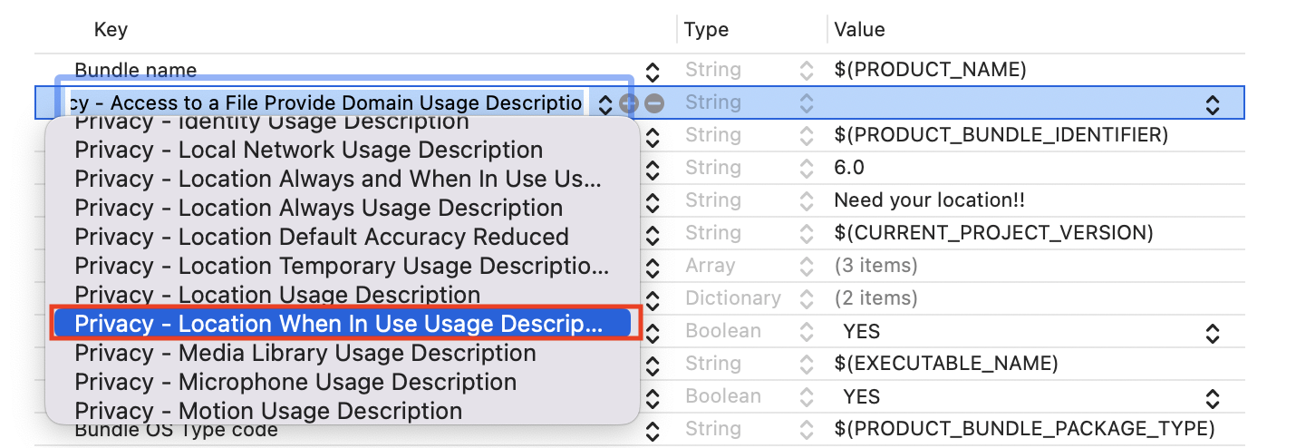Click the $(EXECUTABLE_NAME) value
This screenshot has width=1296, height=448.
coord(946,365)
